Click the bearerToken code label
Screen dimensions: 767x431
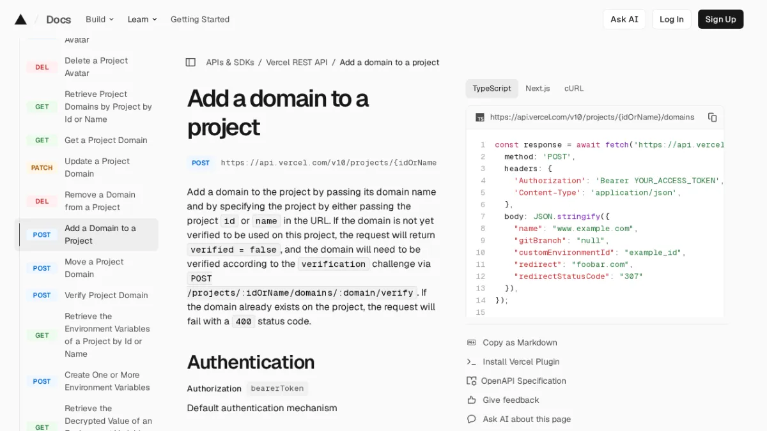click(x=277, y=389)
